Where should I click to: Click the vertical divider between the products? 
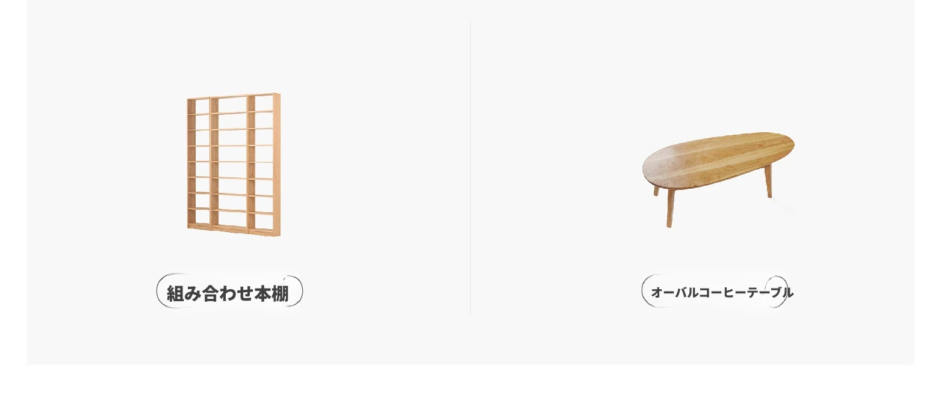(x=470, y=168)
